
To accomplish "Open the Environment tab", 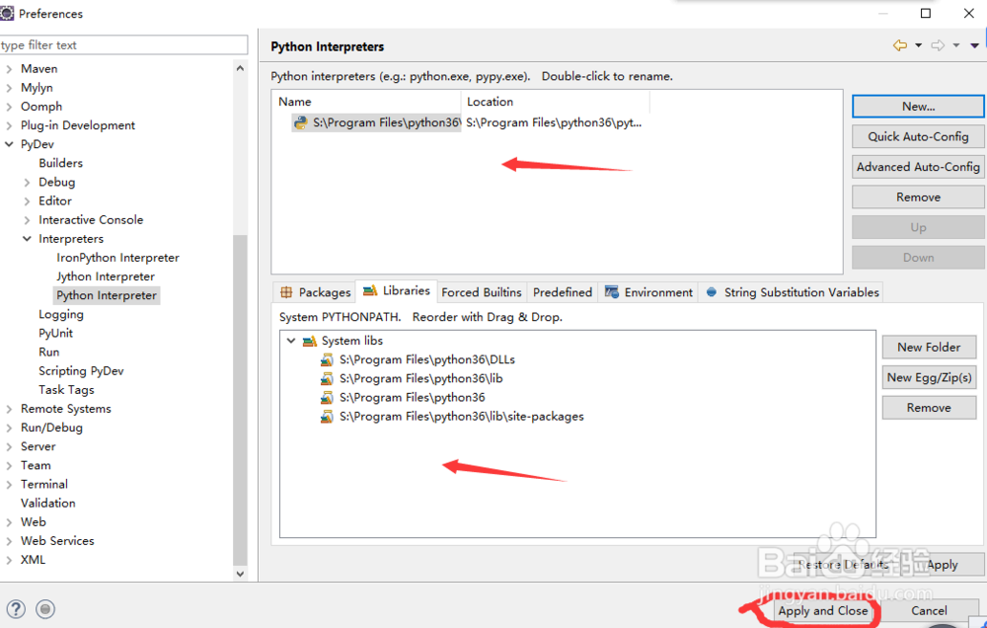I will click(648, 292).
